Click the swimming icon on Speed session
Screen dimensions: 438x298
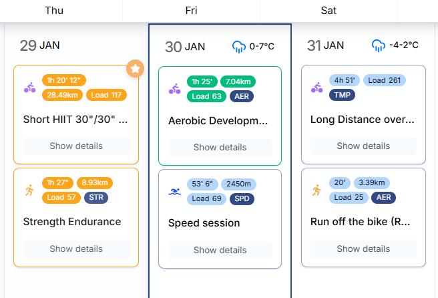pyautogui.click(x=175, y=192)
